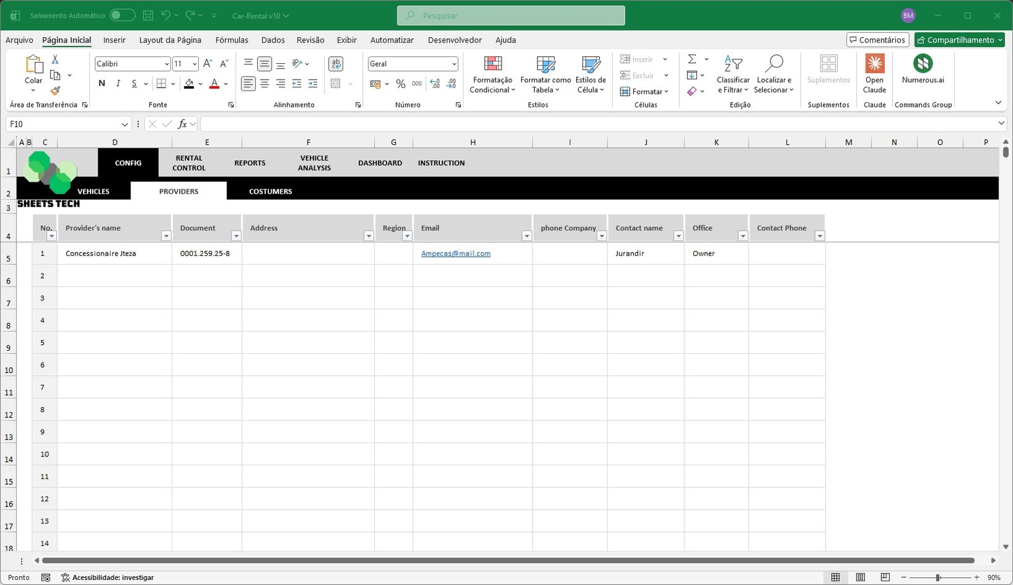Open the Ampecas@mail.com email link

click(x=455, y=253)
